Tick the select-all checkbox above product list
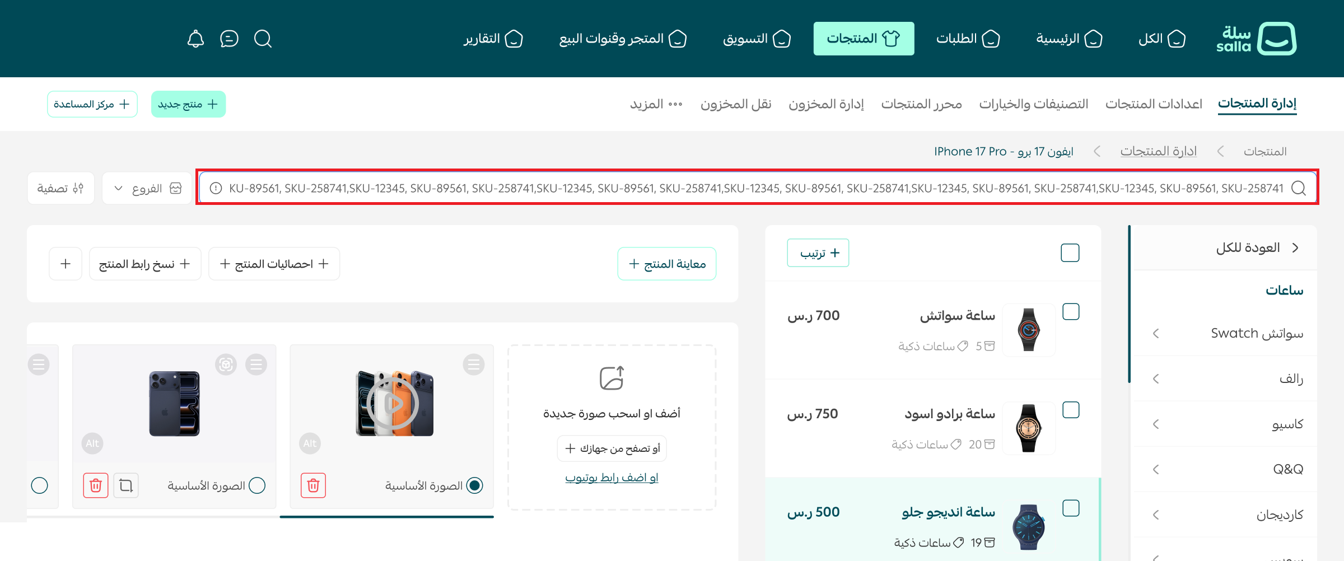Image resolution: width=1344 pixels, height=561 pixels. tap(1070, 253)
